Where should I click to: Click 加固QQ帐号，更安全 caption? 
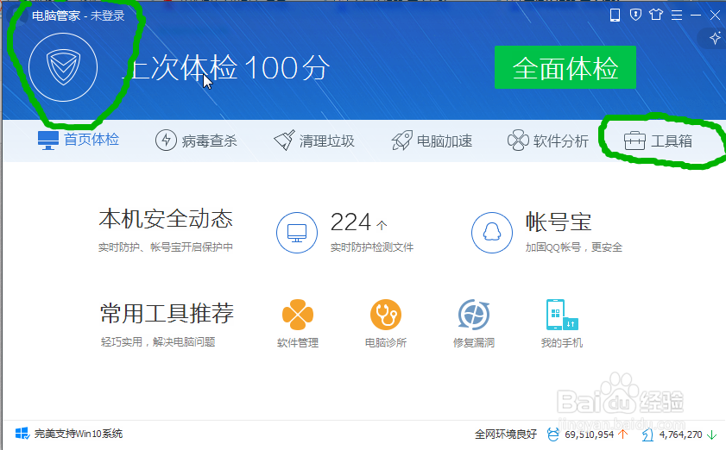pos(574,247)
